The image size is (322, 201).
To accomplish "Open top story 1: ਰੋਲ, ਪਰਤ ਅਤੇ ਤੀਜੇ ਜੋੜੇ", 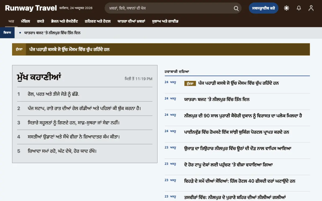I will [53, 94].
